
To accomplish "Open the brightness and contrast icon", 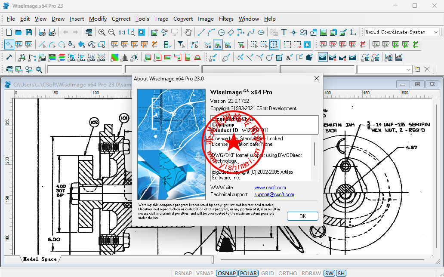I will click(x=135, y=58).
